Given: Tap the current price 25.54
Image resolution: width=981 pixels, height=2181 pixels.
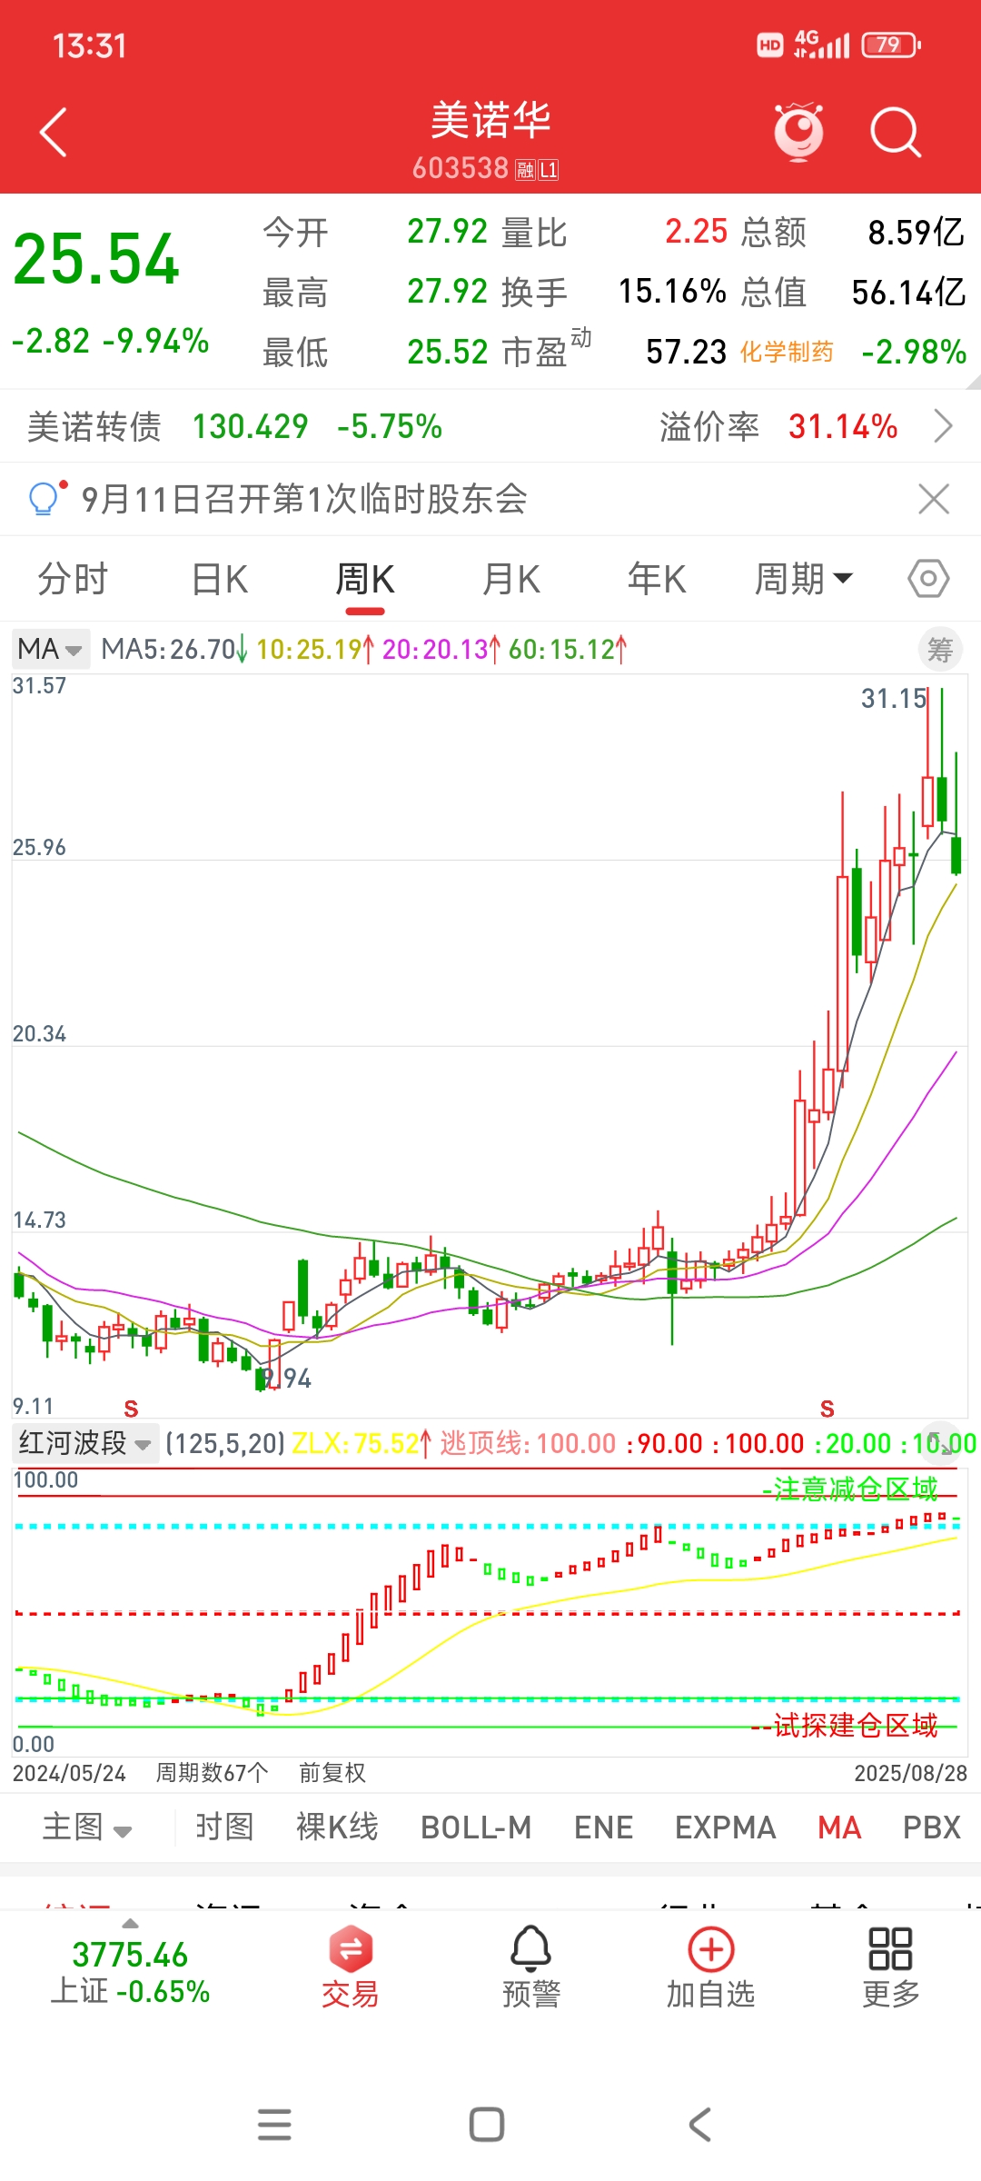Looking at the screenshot, I should coord(96,260).
